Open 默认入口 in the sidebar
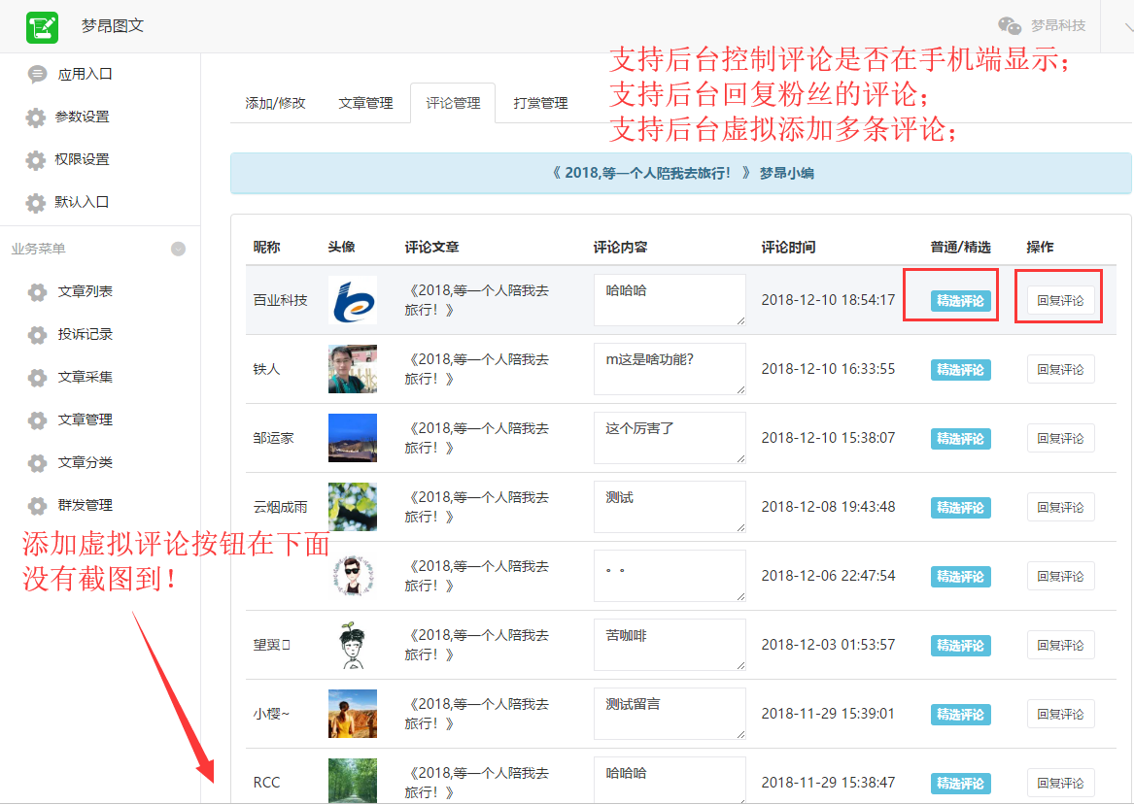 pos(82,202)
